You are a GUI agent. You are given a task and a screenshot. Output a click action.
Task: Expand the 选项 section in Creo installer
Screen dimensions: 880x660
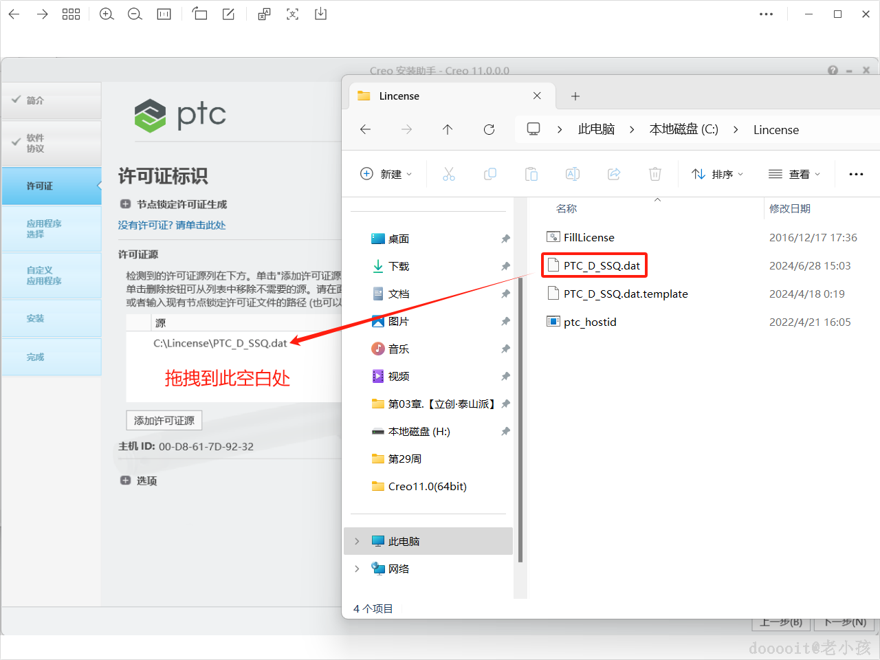pyautogui.click(x=125, y=481)
